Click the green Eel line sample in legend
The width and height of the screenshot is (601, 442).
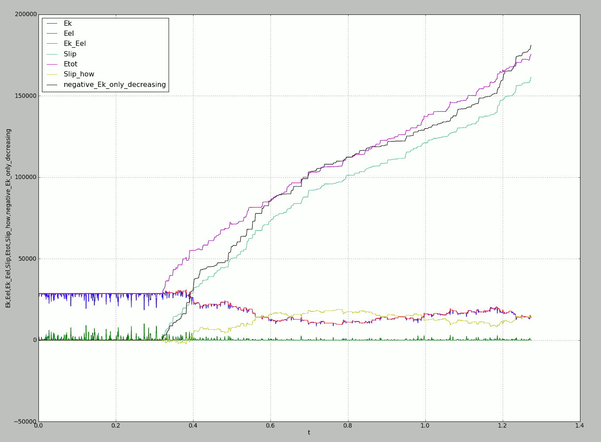52,34
